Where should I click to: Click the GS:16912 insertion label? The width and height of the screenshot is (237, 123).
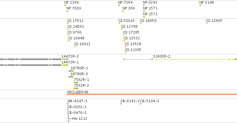point(82,44)
